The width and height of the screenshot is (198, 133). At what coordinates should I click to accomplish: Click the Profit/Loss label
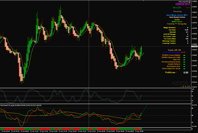(x=171, y=73)
